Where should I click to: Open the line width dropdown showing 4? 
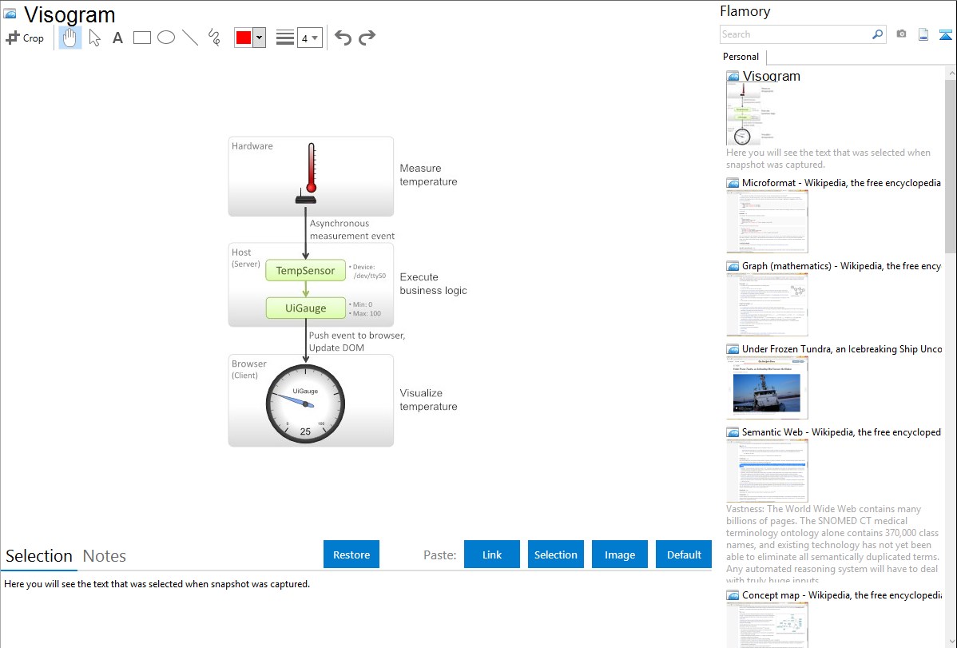coord(310,38)
